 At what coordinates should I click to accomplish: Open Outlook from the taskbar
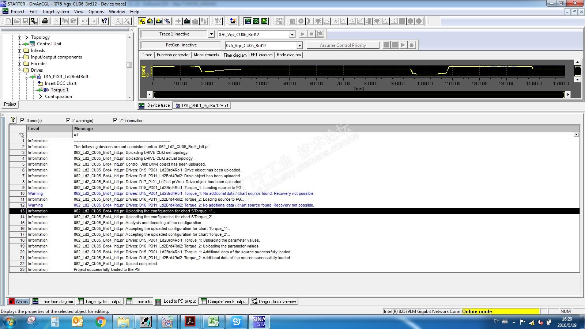pos(78,322)
